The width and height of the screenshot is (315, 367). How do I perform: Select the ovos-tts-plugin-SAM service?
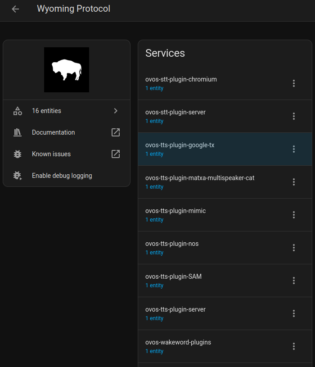point(173,276)
